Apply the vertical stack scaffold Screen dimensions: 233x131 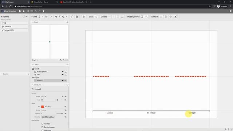click(x=166, y=17)
